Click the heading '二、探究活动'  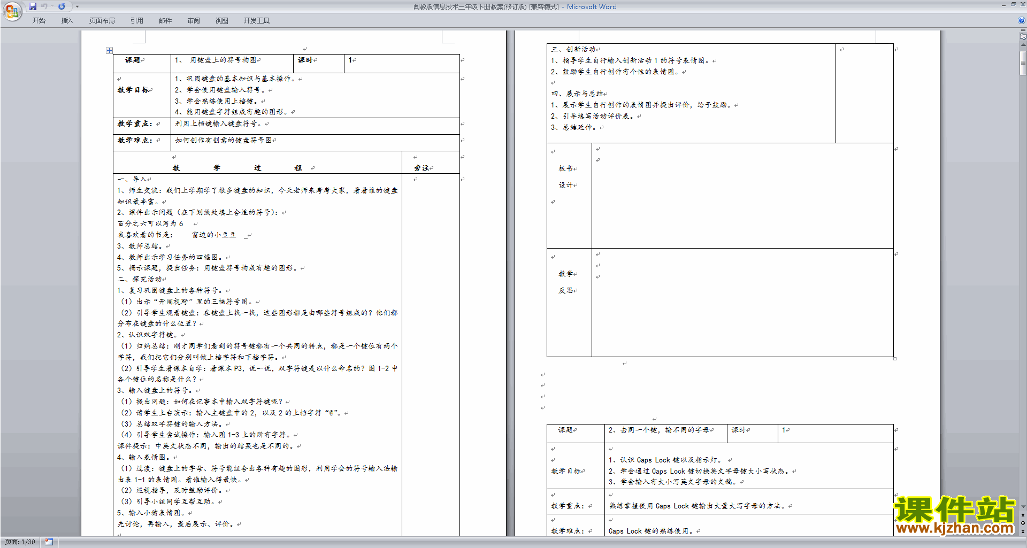[140, 279]
